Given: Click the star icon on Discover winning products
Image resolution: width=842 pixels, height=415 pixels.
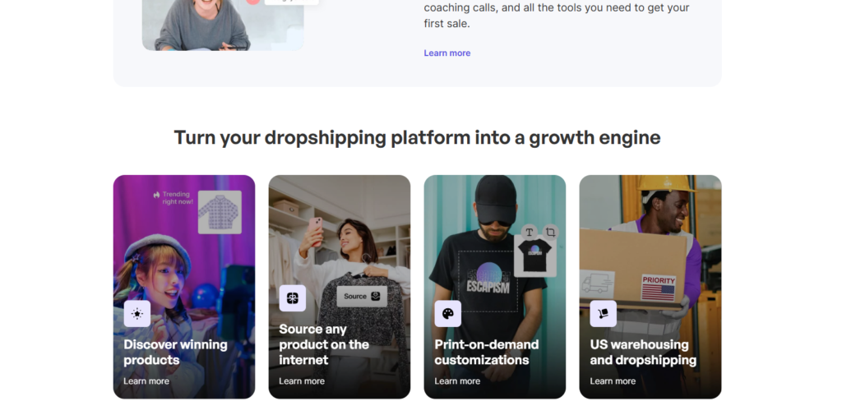Looking at the screenshot, I should [137, 314].
